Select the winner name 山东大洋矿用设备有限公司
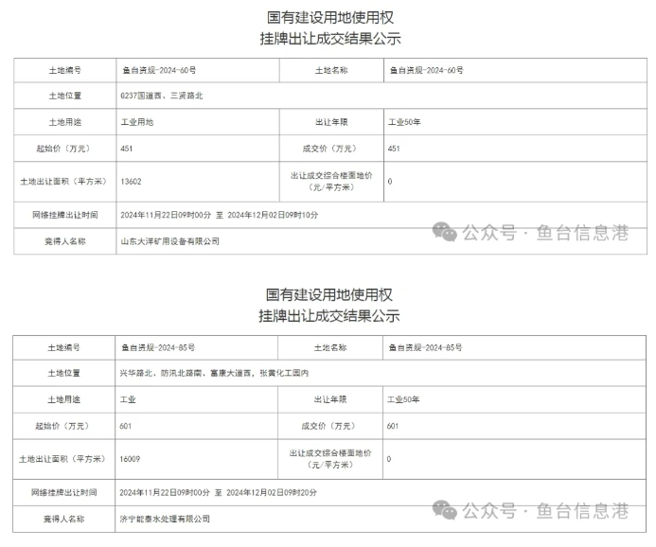This screenshot has width=656, height=547. tap(169, 241)
